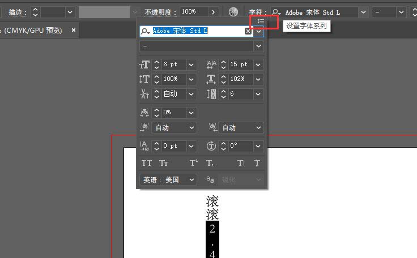Click the vertical scale icon
Screen dimensions: 417x258
[144, 79]
